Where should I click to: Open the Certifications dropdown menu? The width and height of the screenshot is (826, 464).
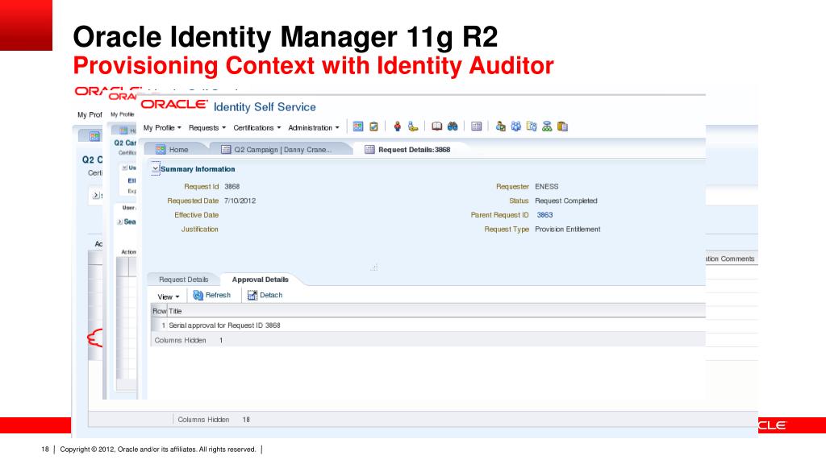click(257, 128)
